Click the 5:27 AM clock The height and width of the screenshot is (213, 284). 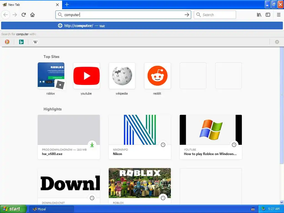click(274, 209)
